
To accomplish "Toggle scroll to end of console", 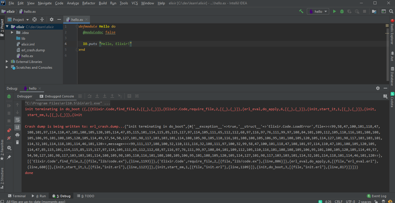I will pyautogui.click(x=17, y=127).
